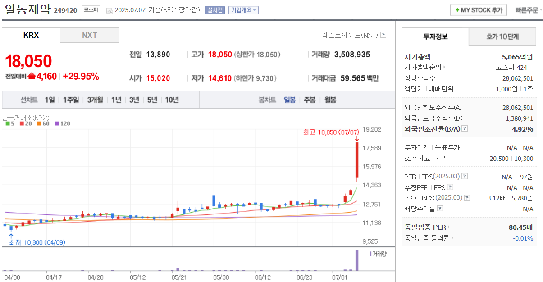Click the 실시간 real-time badge

[x=214, y=10]
